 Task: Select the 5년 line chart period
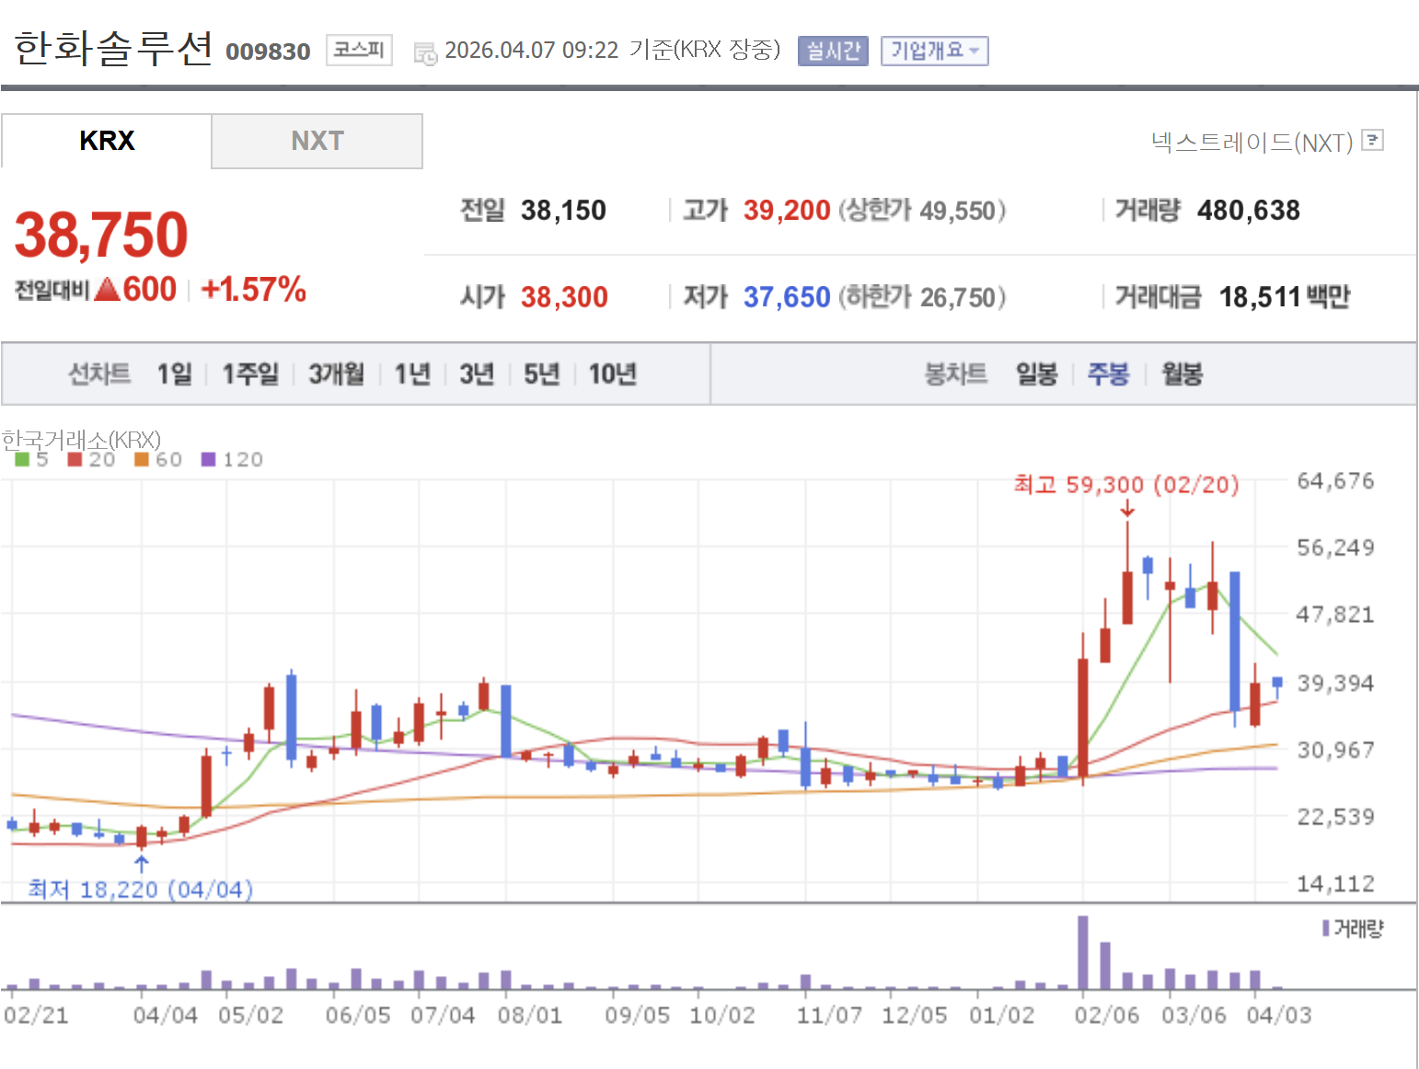[x=541, y=374]
